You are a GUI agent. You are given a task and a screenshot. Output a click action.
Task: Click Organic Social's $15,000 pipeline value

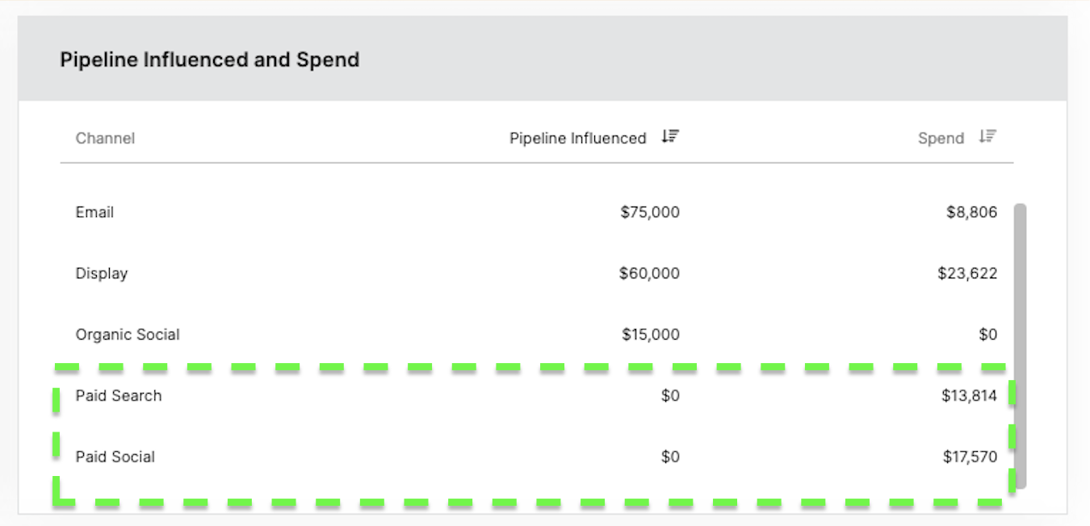651,335
